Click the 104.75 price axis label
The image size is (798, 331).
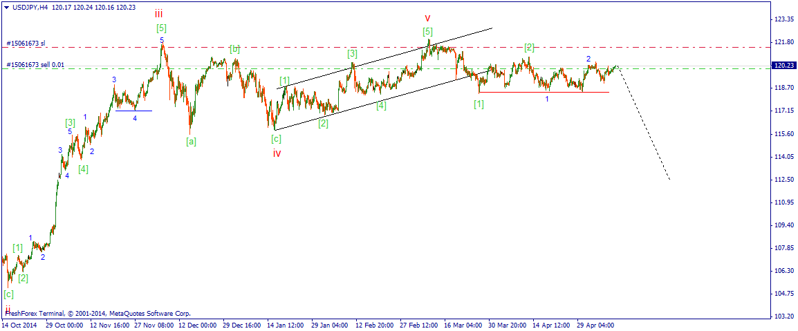784,294
